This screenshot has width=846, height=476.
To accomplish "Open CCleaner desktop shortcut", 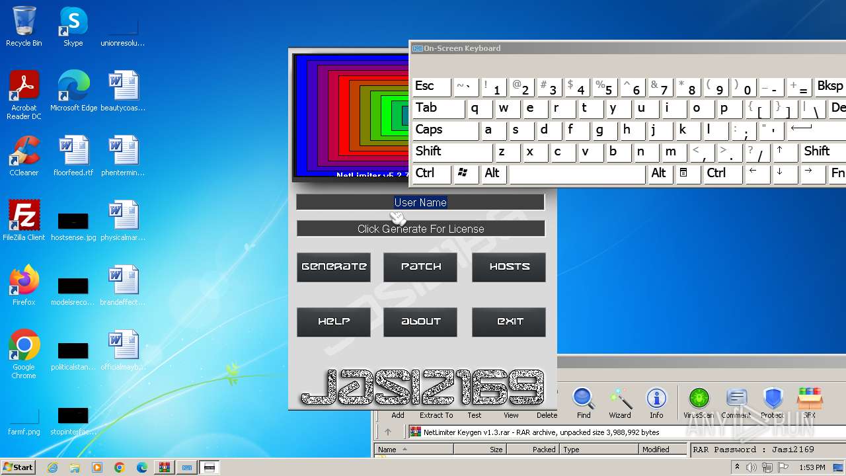I will click(24, 156).
